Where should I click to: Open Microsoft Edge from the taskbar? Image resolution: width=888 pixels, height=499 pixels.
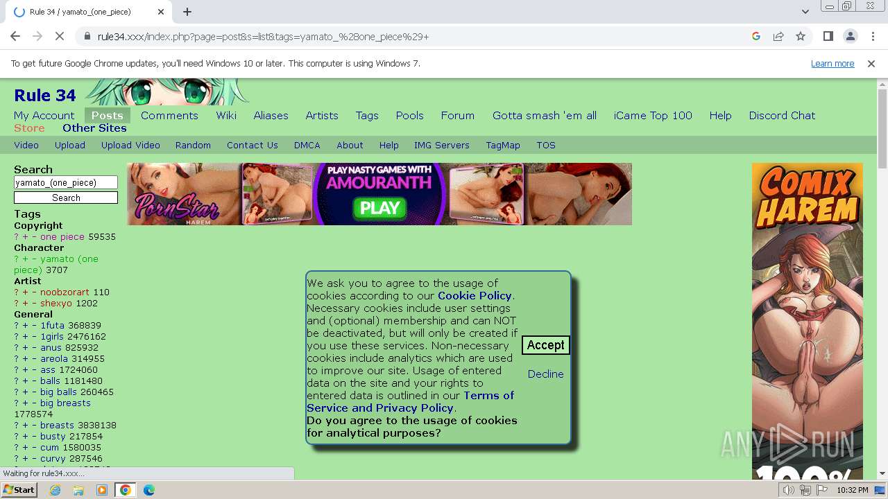(x=149, y=490)
